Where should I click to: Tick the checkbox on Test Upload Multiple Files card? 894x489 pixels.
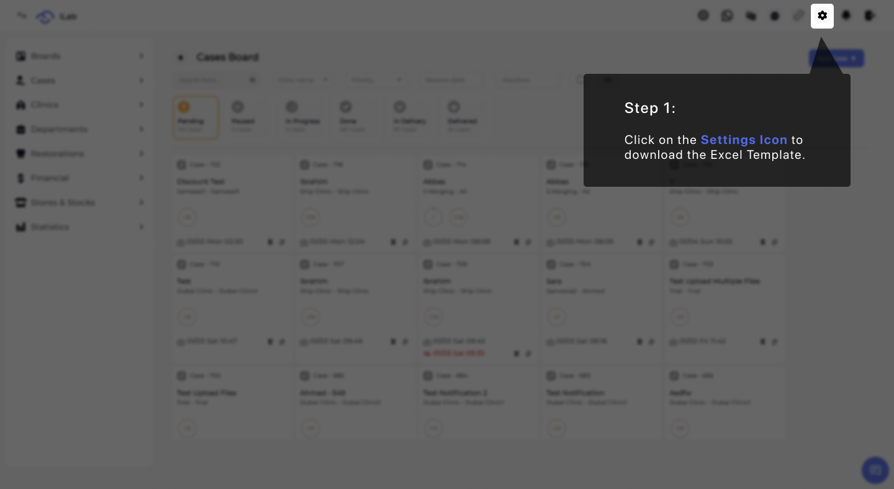(674, 264)
